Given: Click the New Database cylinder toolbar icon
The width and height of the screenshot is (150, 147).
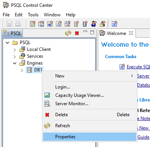Looking at the screenshot, I should click(85, 24).
